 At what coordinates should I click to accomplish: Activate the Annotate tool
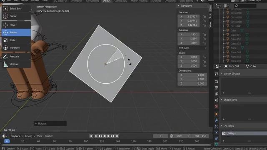[x=16, y=57]
